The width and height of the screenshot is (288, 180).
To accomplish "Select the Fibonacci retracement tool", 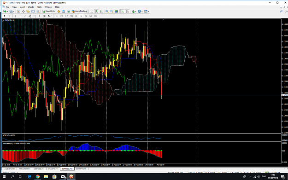I will (x=35, y=16).
